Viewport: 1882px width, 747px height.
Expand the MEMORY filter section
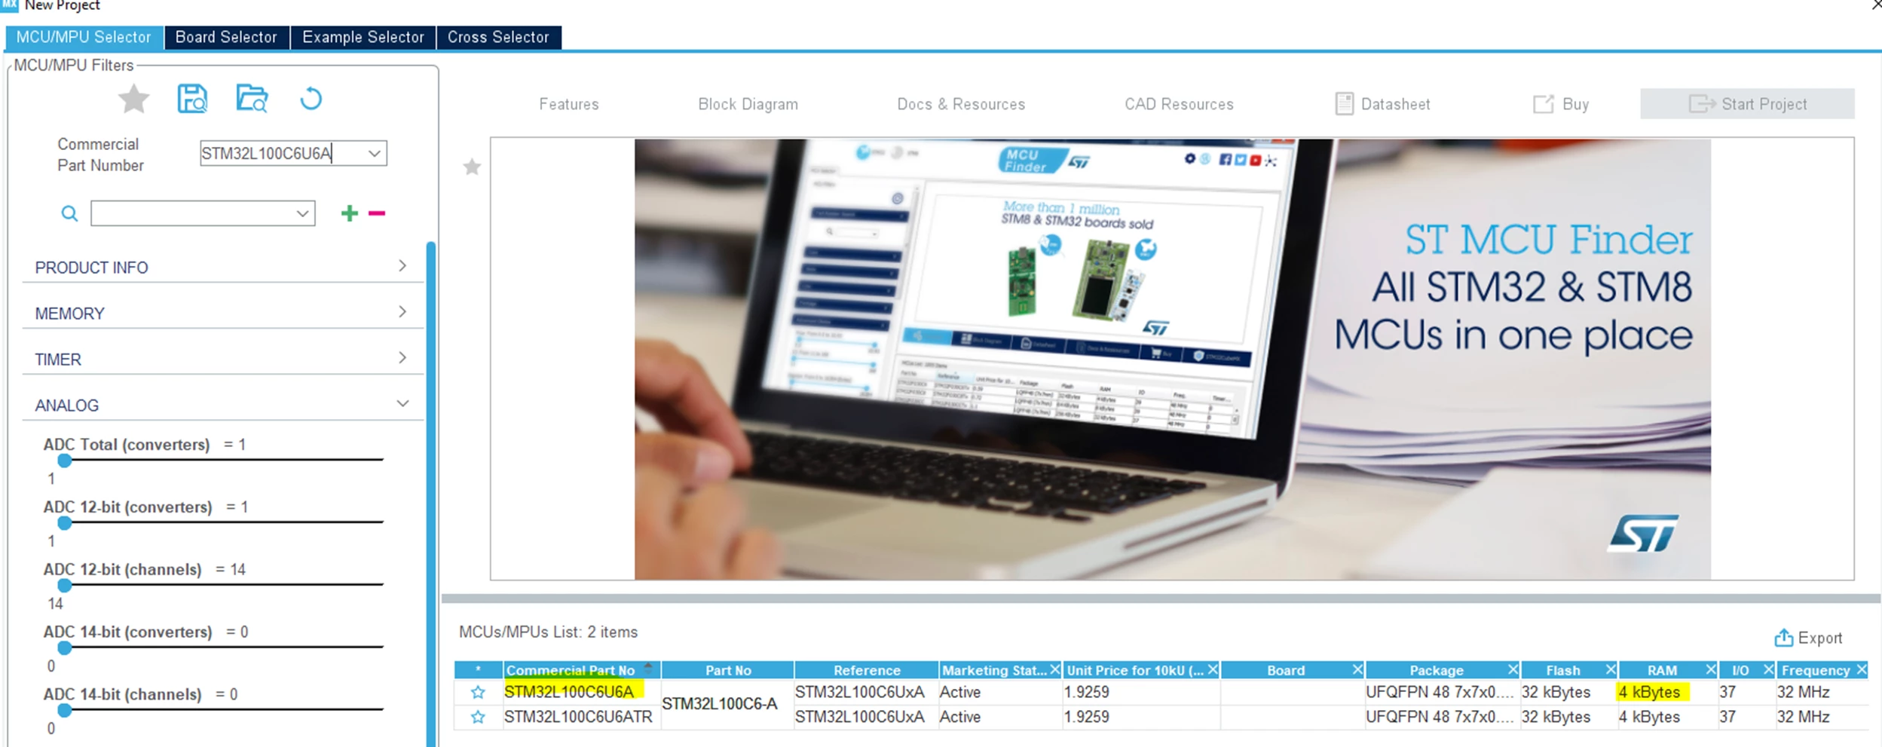(222, 313)
